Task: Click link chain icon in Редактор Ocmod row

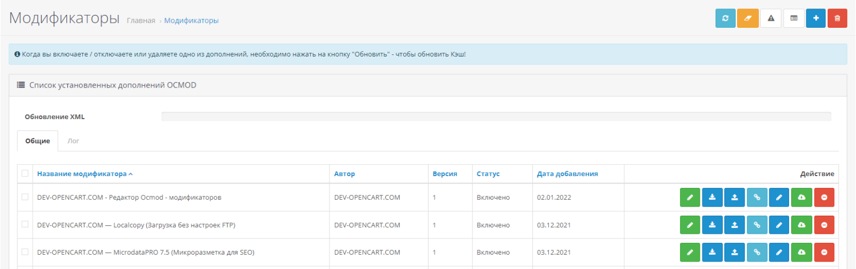Action: tap(757, 197)
